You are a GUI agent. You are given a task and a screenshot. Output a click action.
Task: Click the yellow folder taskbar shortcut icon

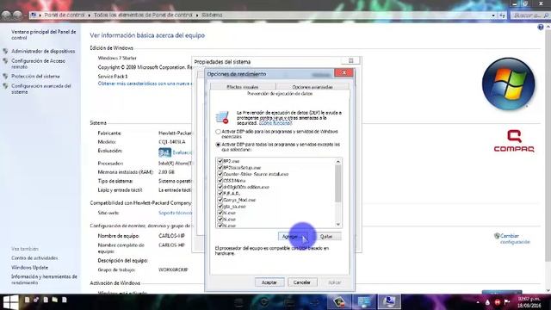[x=55, y=300]
